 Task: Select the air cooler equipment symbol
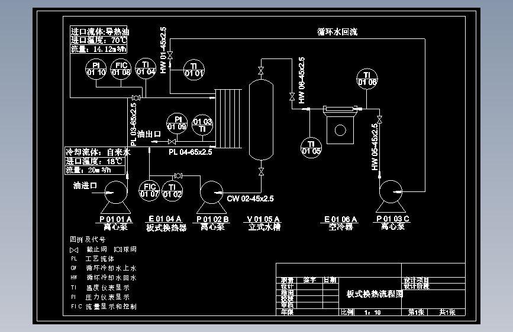(340, 125)
